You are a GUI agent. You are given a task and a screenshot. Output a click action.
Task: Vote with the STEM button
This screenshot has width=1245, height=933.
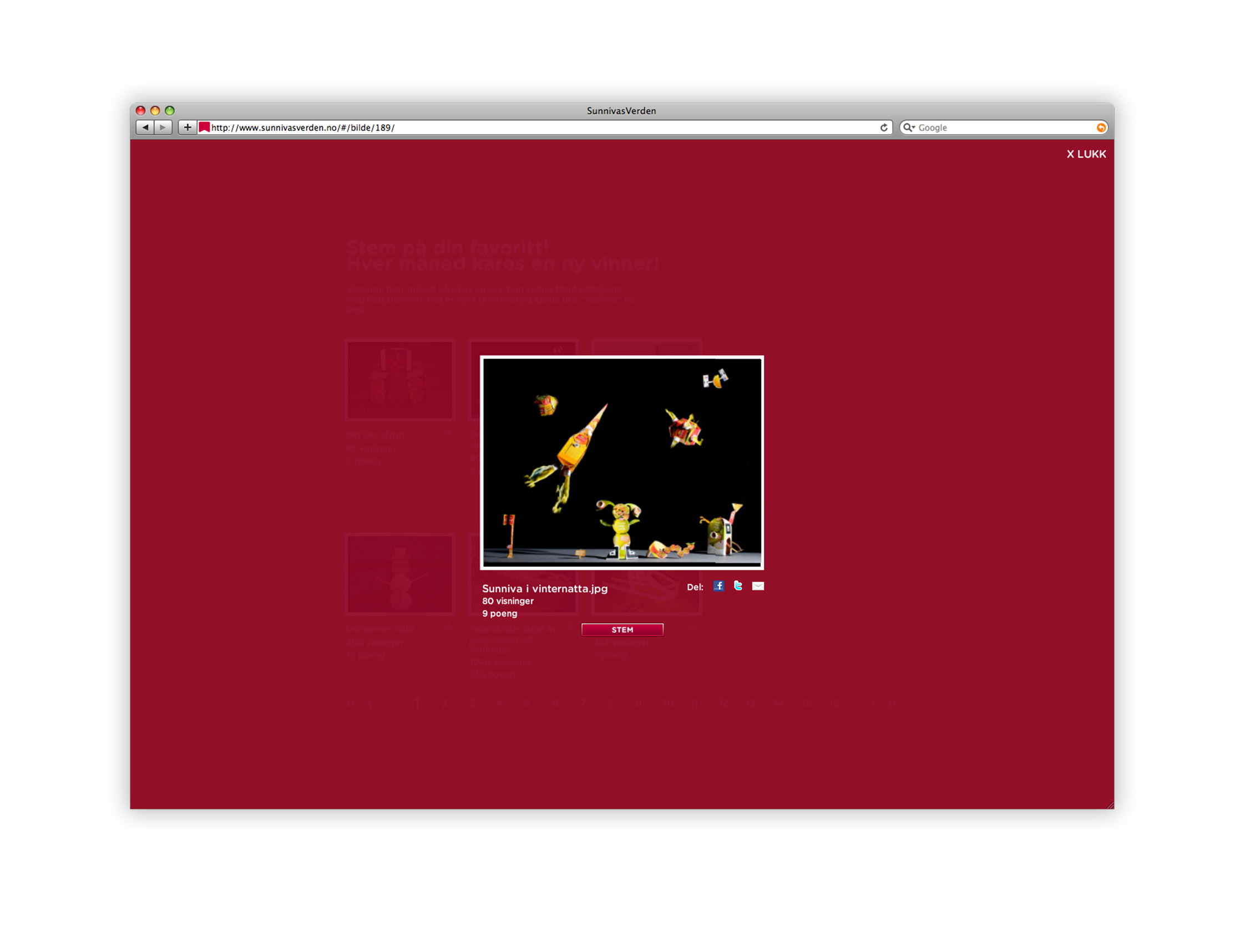point(622,629)
